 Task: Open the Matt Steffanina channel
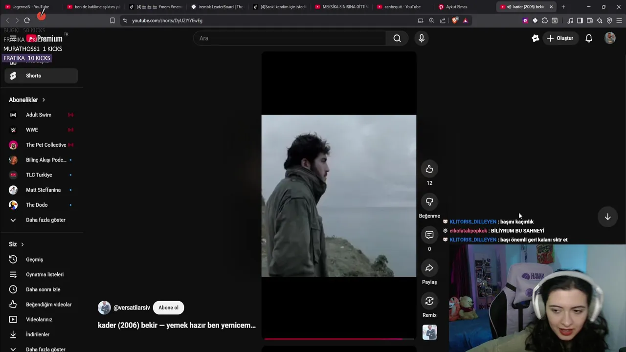pyautogui.click(x=41, y=190)
